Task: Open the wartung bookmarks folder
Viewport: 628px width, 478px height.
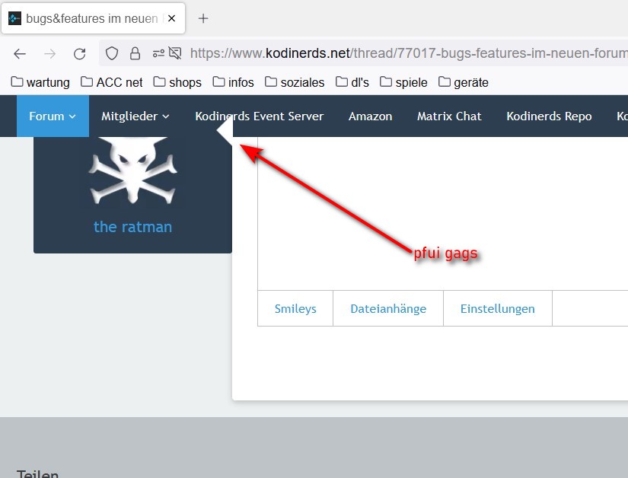Action: (40, 82)
